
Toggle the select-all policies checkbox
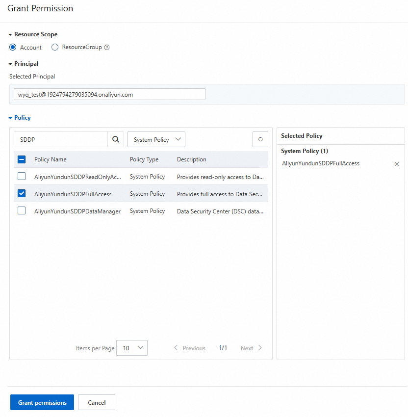click(x=22, y=159)
